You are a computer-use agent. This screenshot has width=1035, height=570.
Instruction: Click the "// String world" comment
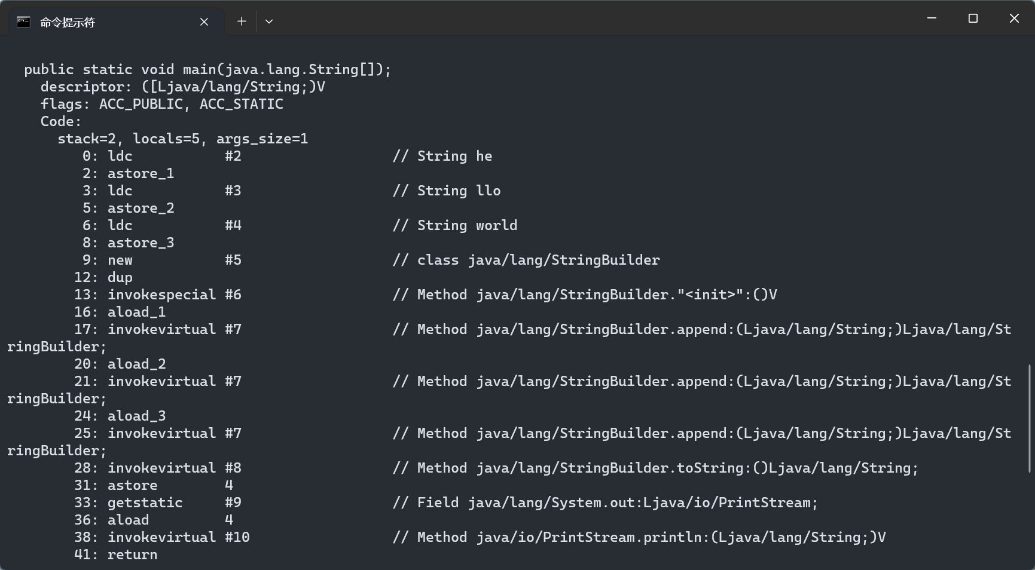455,225
